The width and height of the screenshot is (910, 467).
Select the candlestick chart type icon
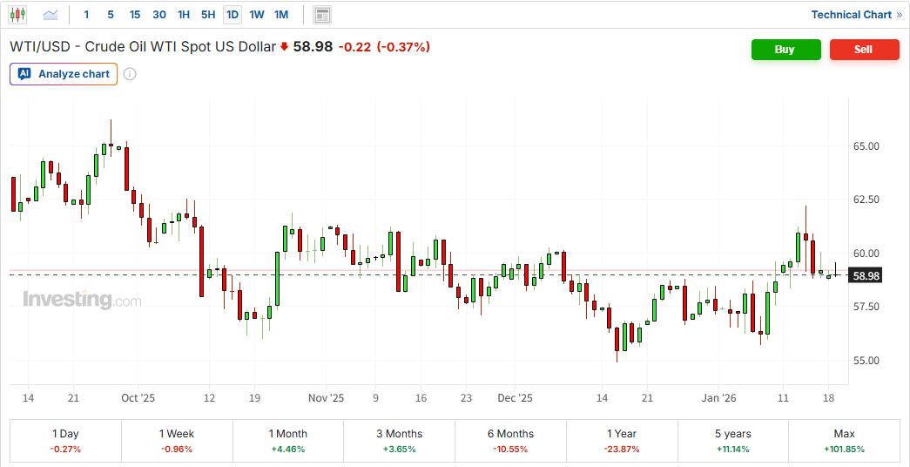pyautogui.click(x=19, y=15)
